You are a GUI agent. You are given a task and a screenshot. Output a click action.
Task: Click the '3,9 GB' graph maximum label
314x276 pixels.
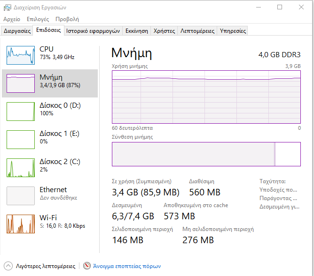click(293, 66)
